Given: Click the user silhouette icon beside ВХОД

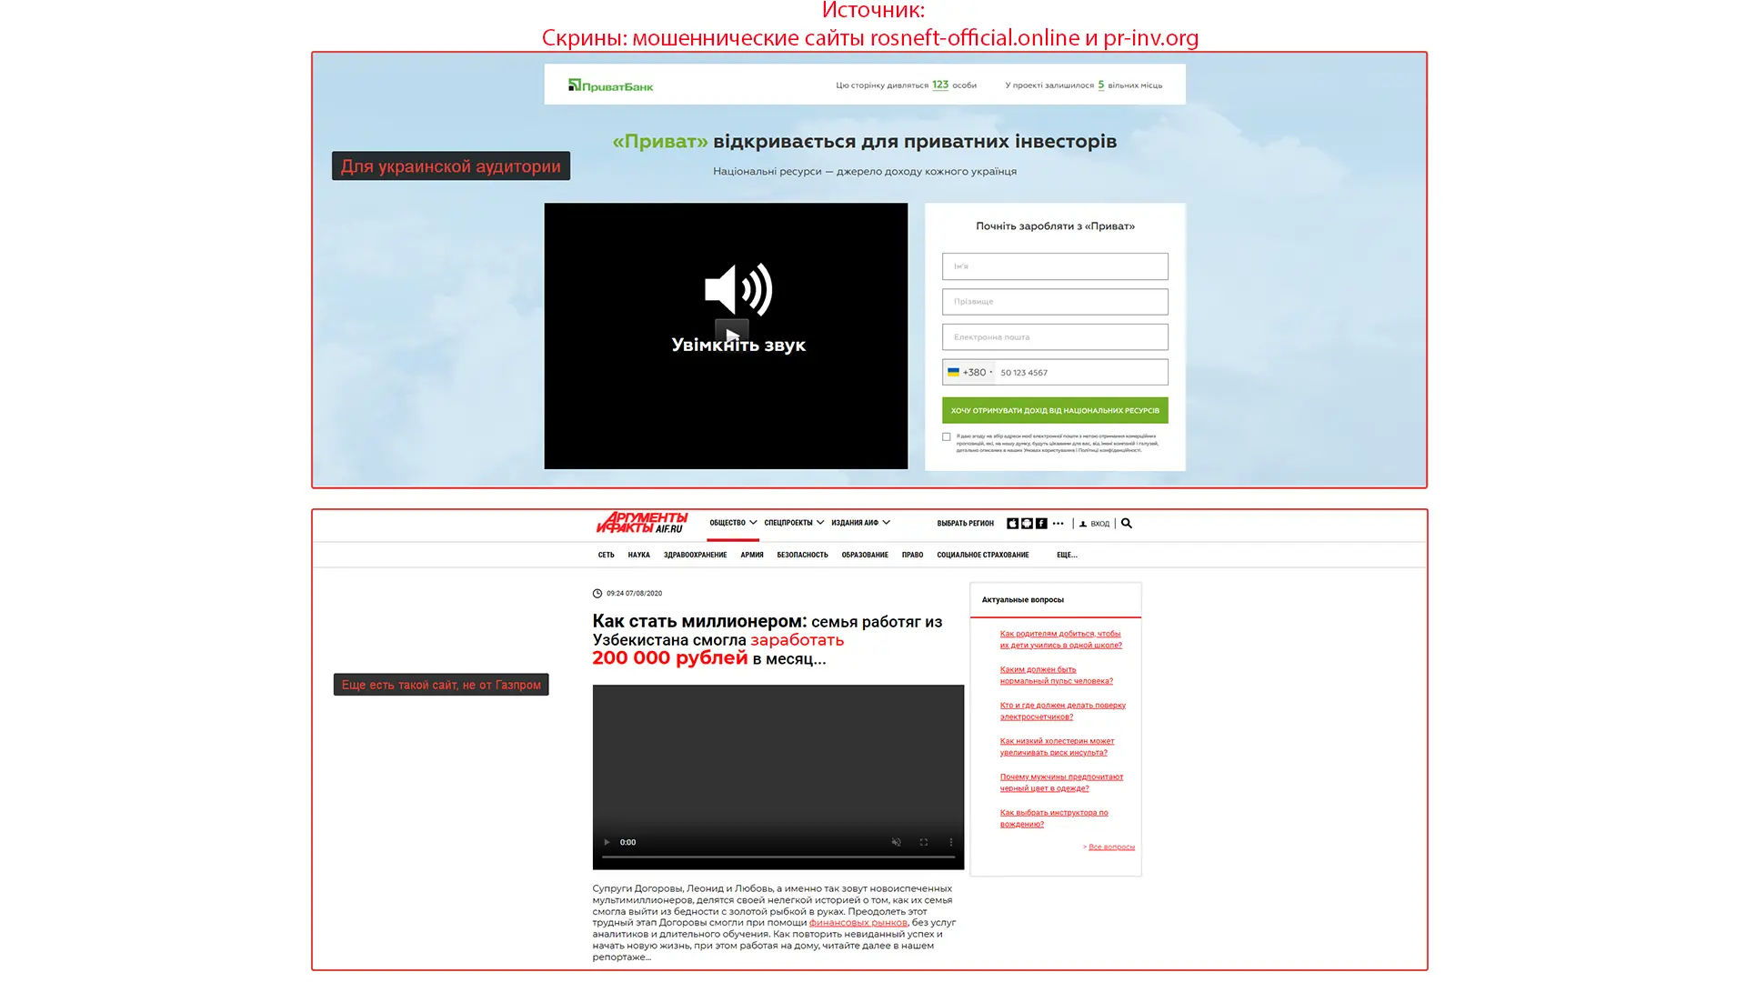Looking at the screenshot, I should (x=1083, y=524).
